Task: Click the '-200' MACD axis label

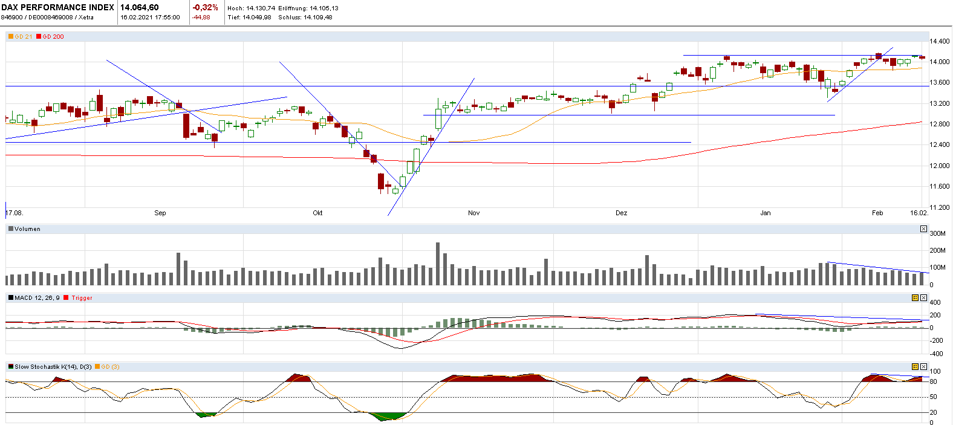Action: click(936, 341)
